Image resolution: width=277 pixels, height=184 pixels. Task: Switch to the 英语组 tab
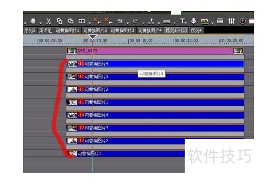click(45, 30)
